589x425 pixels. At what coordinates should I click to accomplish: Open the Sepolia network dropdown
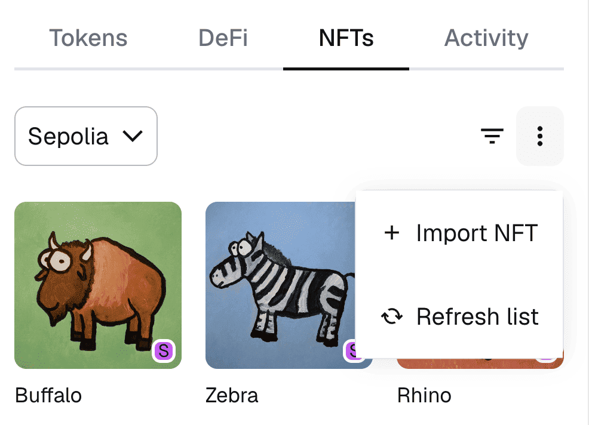pos(85,137)
